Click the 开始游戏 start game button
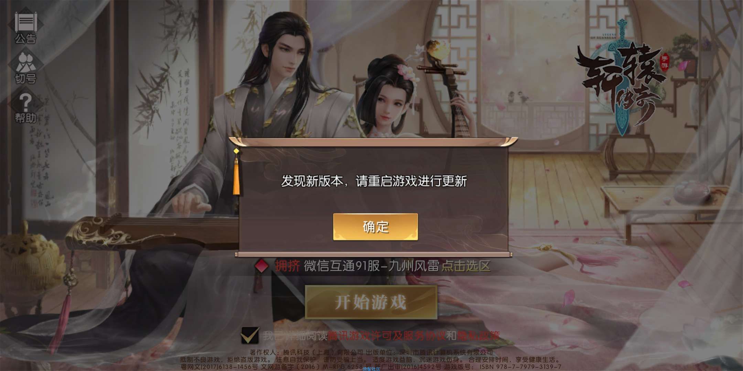 (371, 302)
